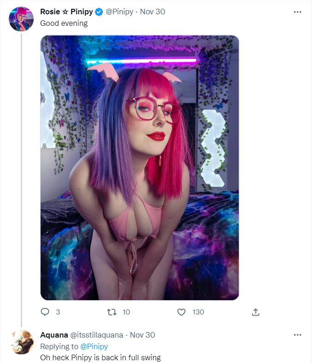Open Rosie's profile picture avatar
314x363 pixels.
pos(21,19)
